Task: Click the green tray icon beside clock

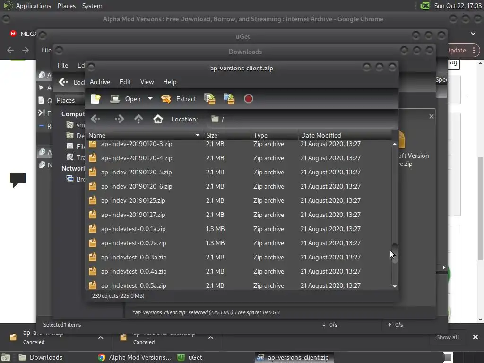Action: pos(425,6)
